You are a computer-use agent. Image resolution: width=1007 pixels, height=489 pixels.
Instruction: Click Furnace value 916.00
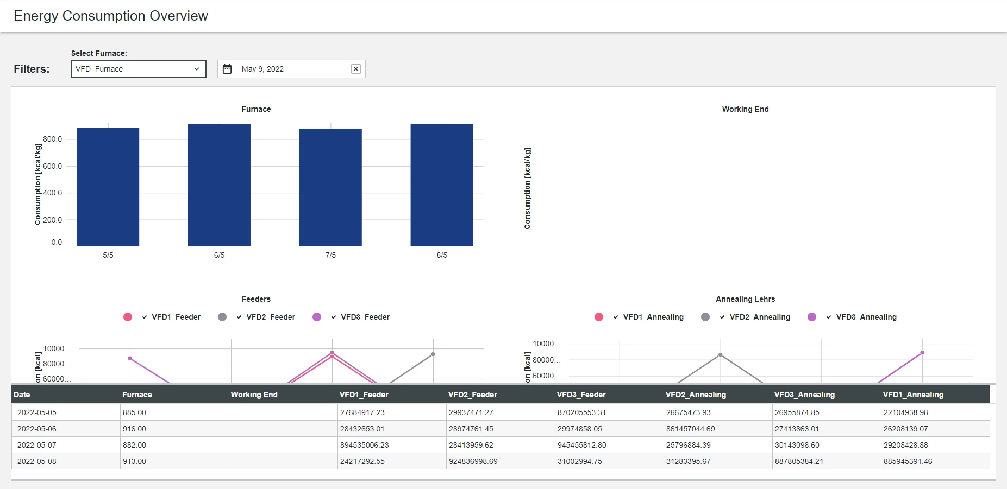(x=174, y=429)
